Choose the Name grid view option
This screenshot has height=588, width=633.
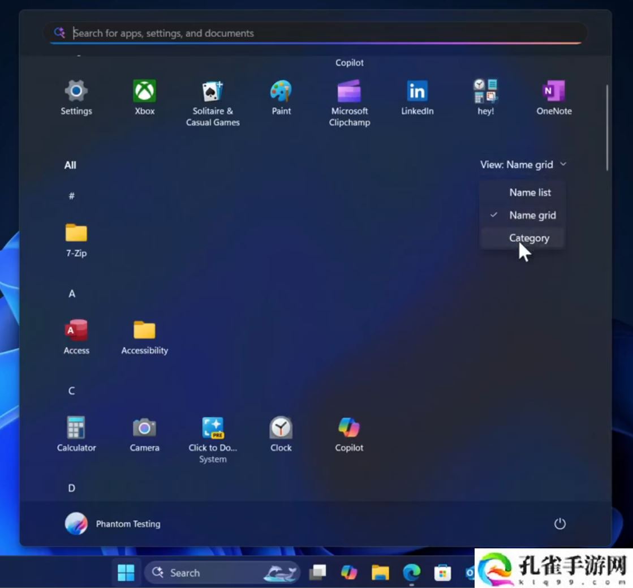click(522, 215)
